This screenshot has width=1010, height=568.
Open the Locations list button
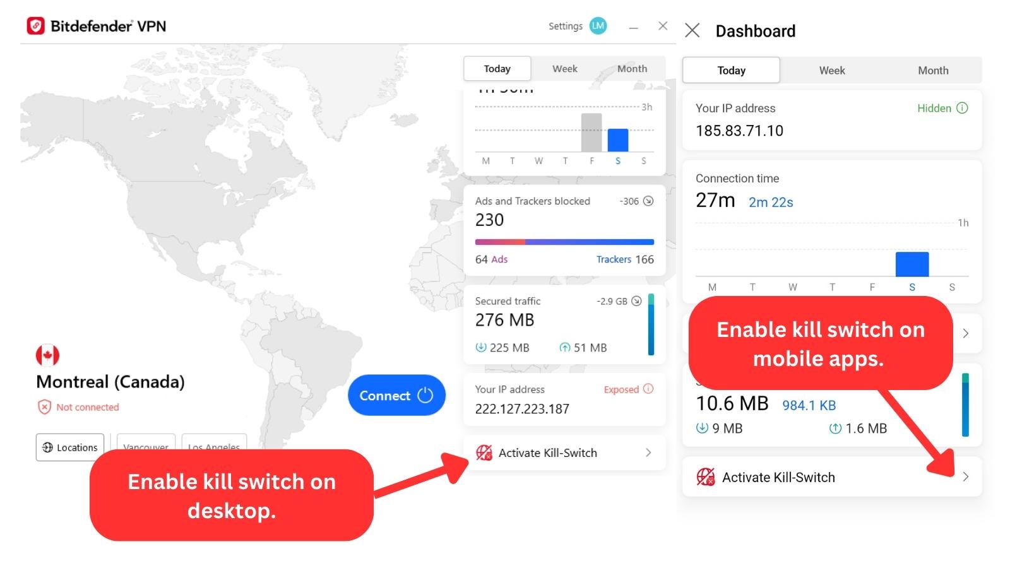(x=70, y=447)
